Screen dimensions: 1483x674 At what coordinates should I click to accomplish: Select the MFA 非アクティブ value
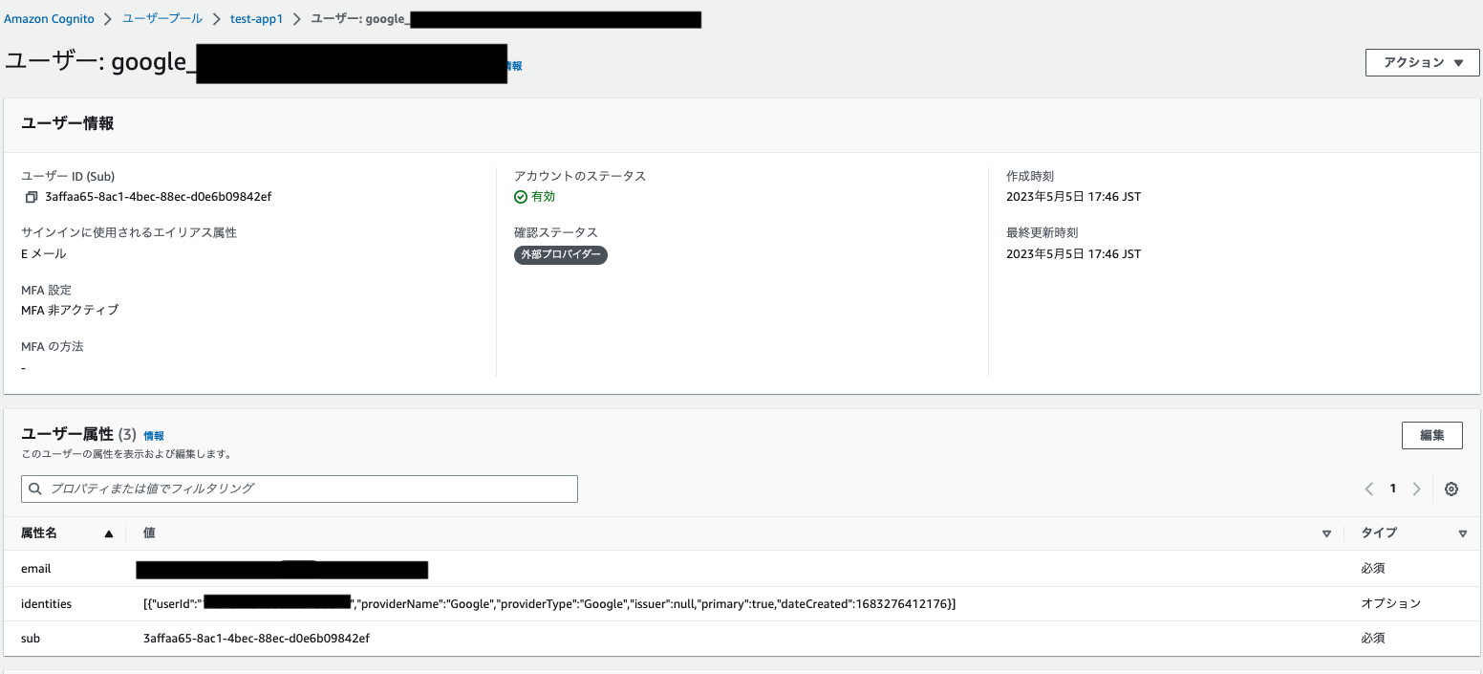click(70, 311)
